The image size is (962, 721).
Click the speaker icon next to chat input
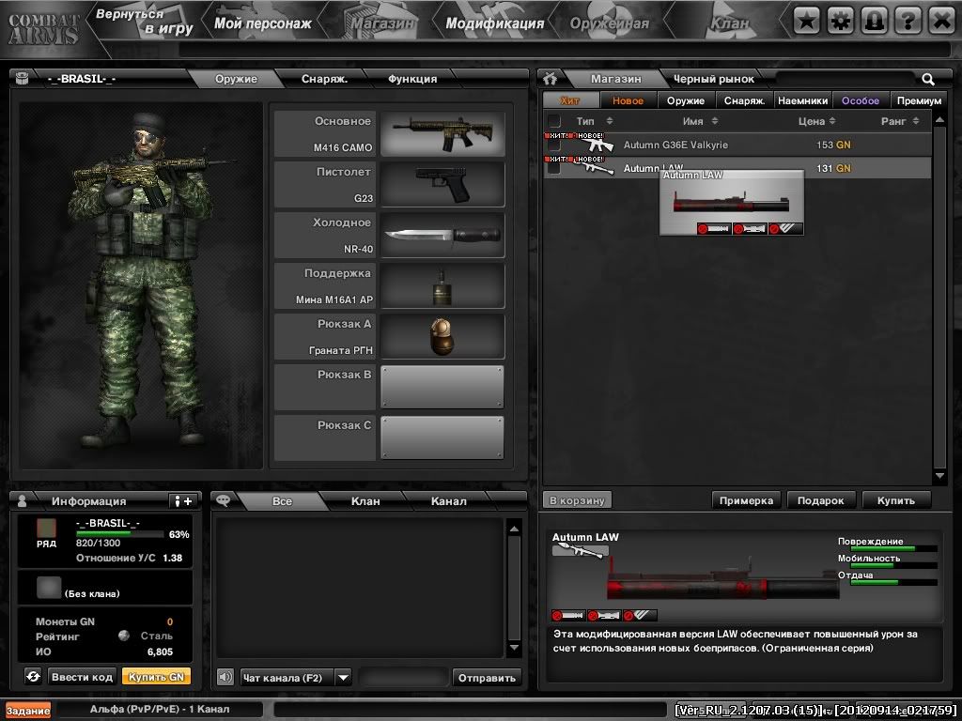tap(226, 676)
